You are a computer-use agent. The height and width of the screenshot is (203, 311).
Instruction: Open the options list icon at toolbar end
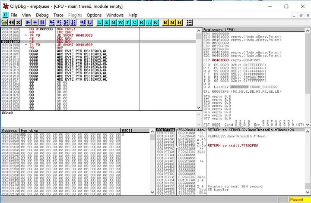point(189,22)
